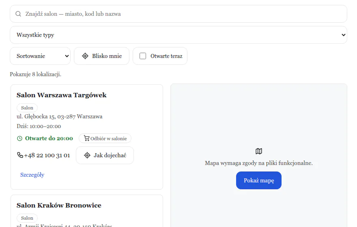The width and height of the screenshot is (357, 227).
Task: Select the Salon Kraków Bronowice heading
Action: (59, 206)
